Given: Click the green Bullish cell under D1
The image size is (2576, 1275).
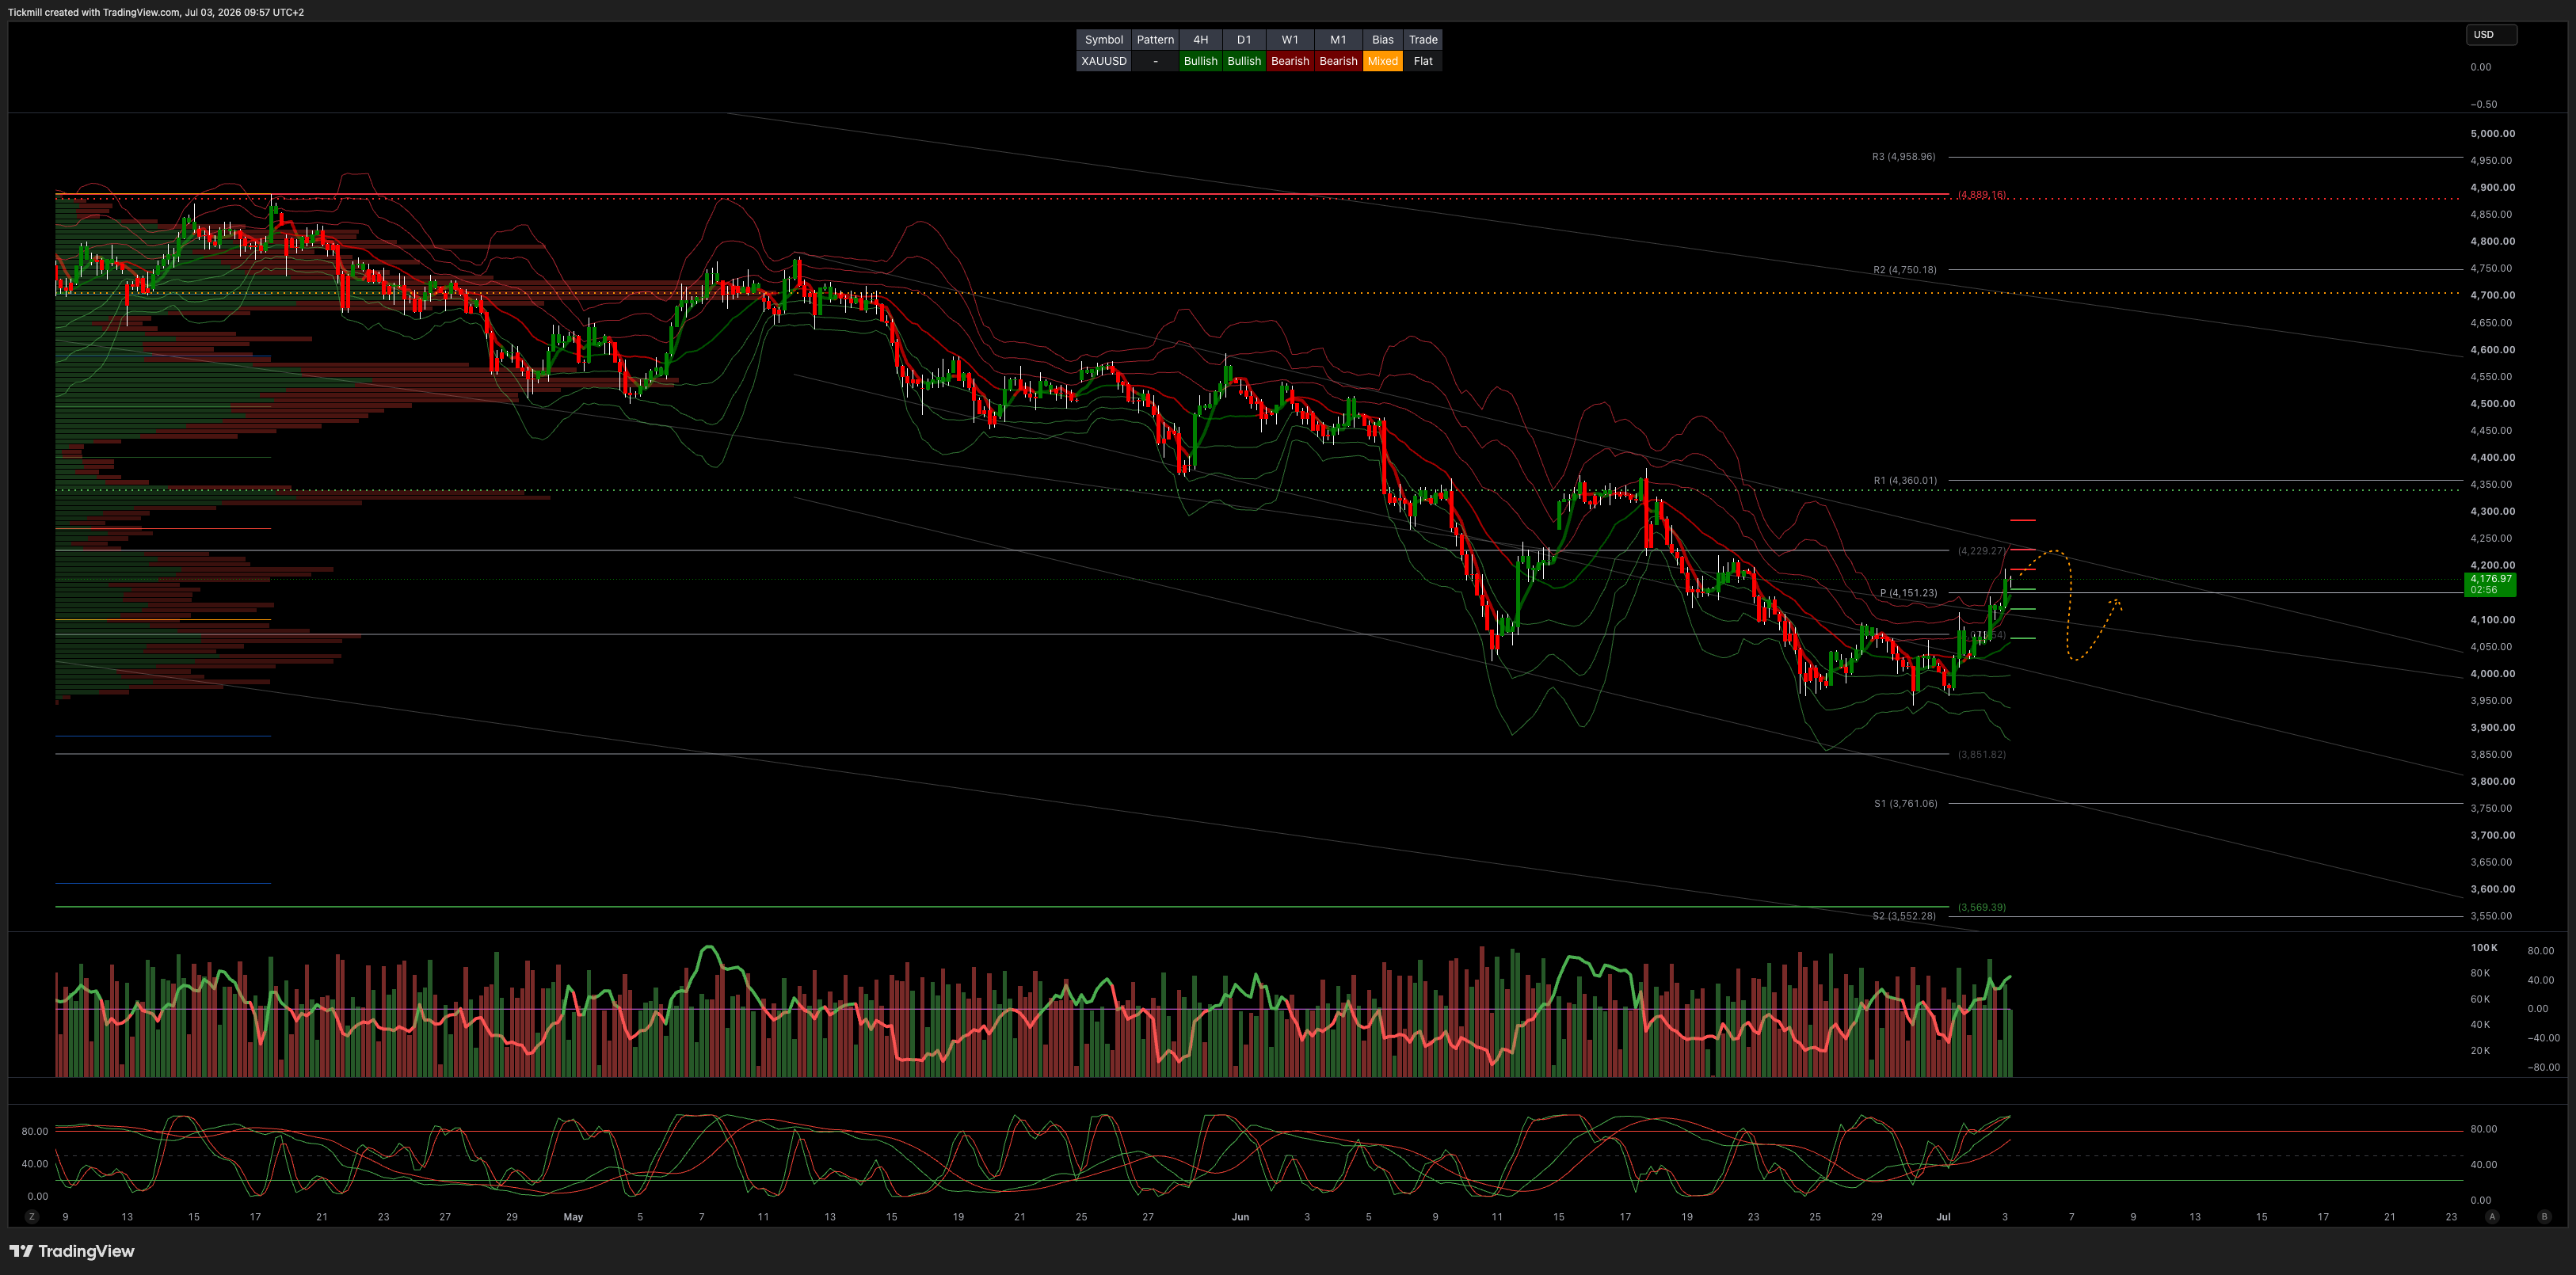Looking at the screenshot, I should click(x=1244, y=61).
